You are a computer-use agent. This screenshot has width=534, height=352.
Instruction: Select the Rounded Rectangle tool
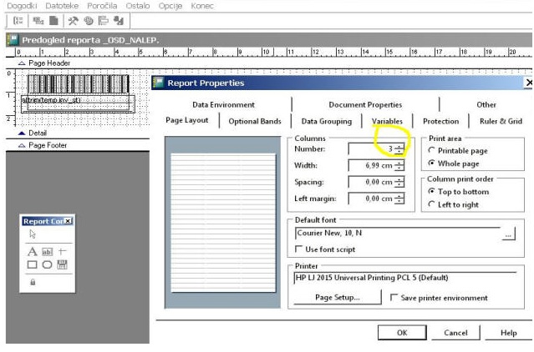(x=47, y=264)
